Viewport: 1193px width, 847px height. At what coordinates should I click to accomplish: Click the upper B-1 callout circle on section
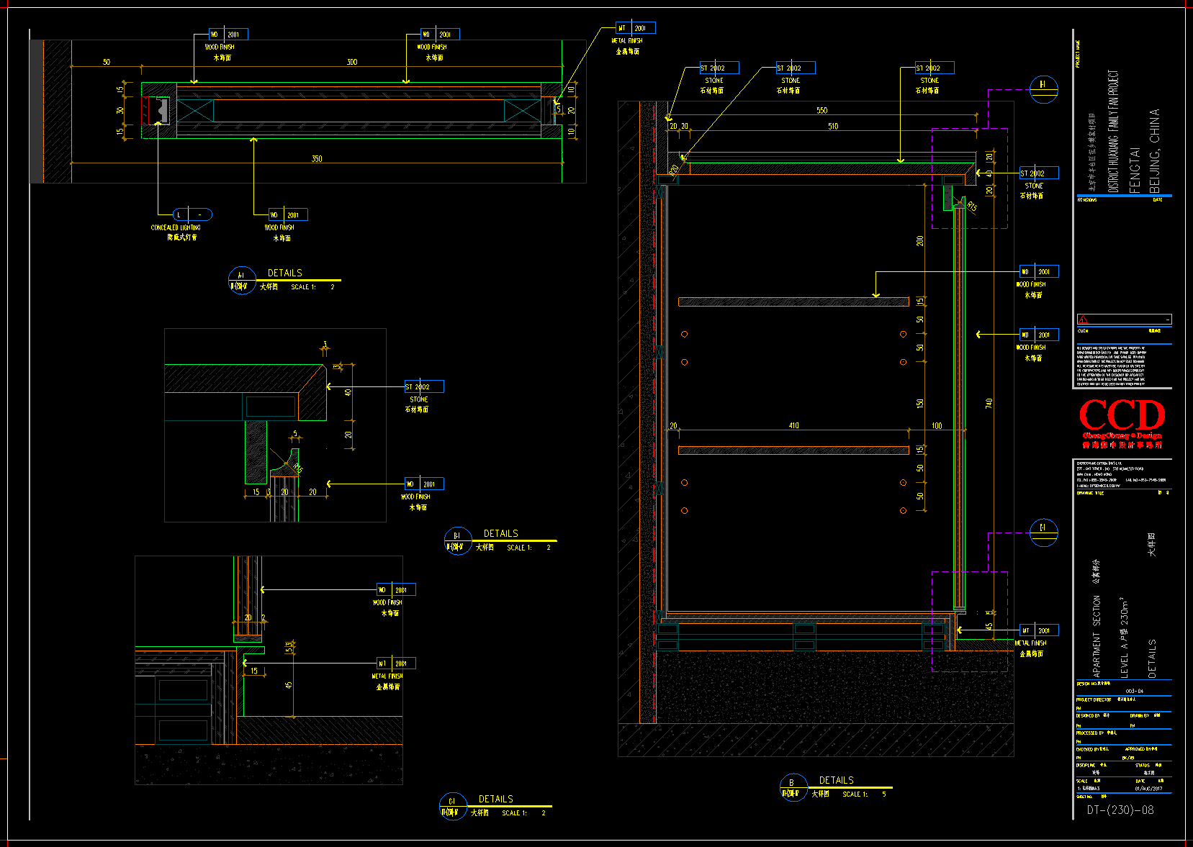coord(1043,89)
